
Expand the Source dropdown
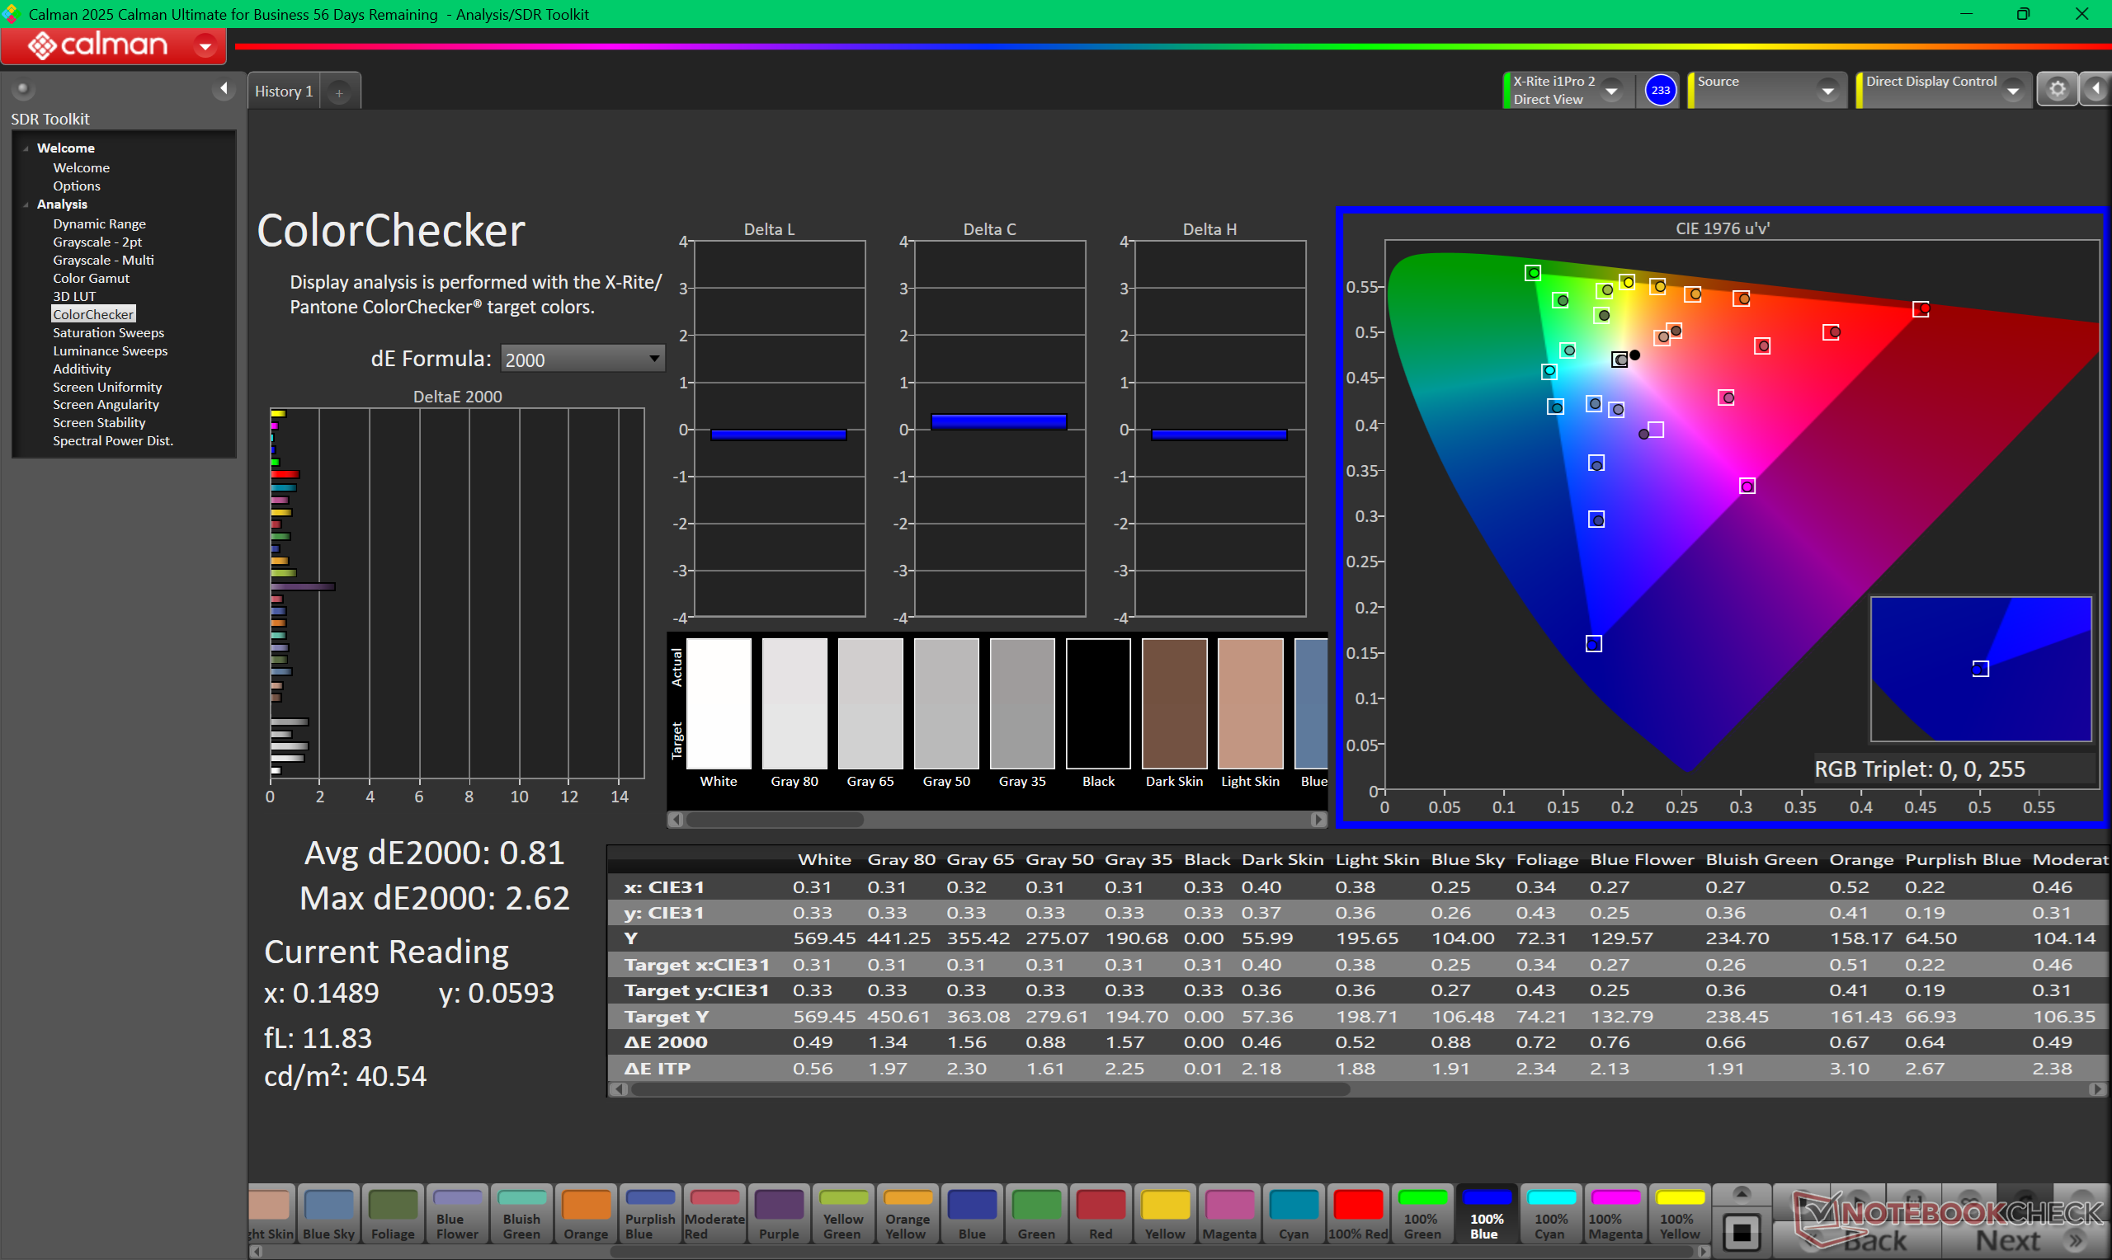tap(1827, 90)
